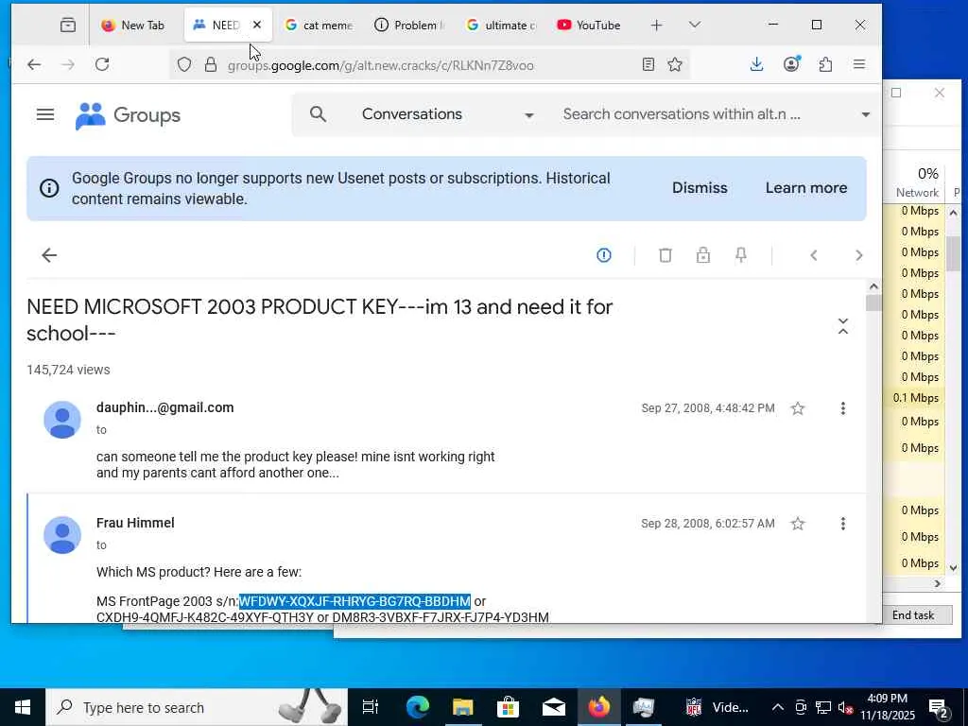Open File Explorer from the taskbar
Viewport: 968px width, 726px height.
tap(462, 707)
